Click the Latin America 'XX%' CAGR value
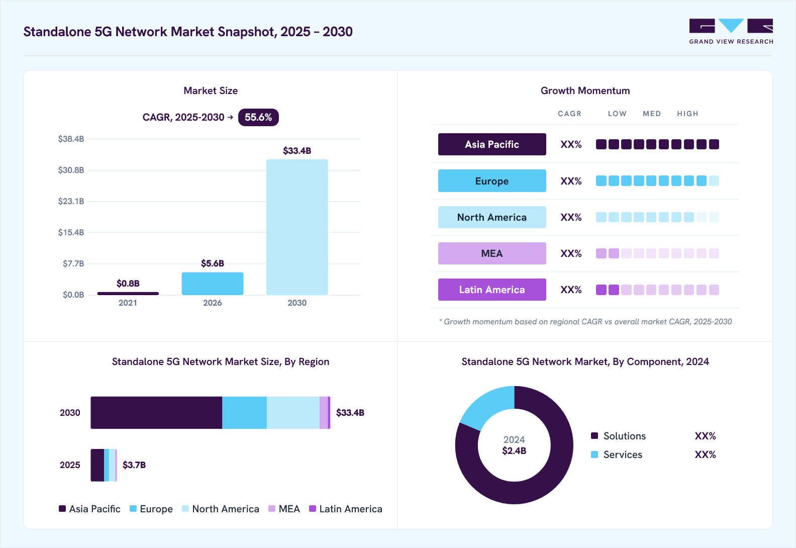Viewport: 796px width, 548px height. tap(571, 290)
